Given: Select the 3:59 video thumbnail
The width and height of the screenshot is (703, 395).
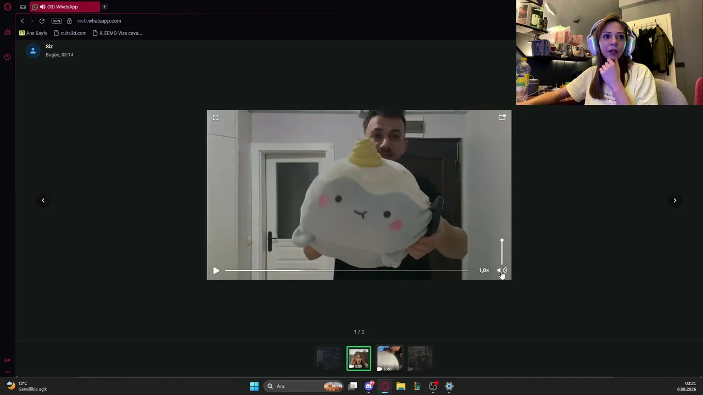Looking at the screenshot, I should point(359,358).
